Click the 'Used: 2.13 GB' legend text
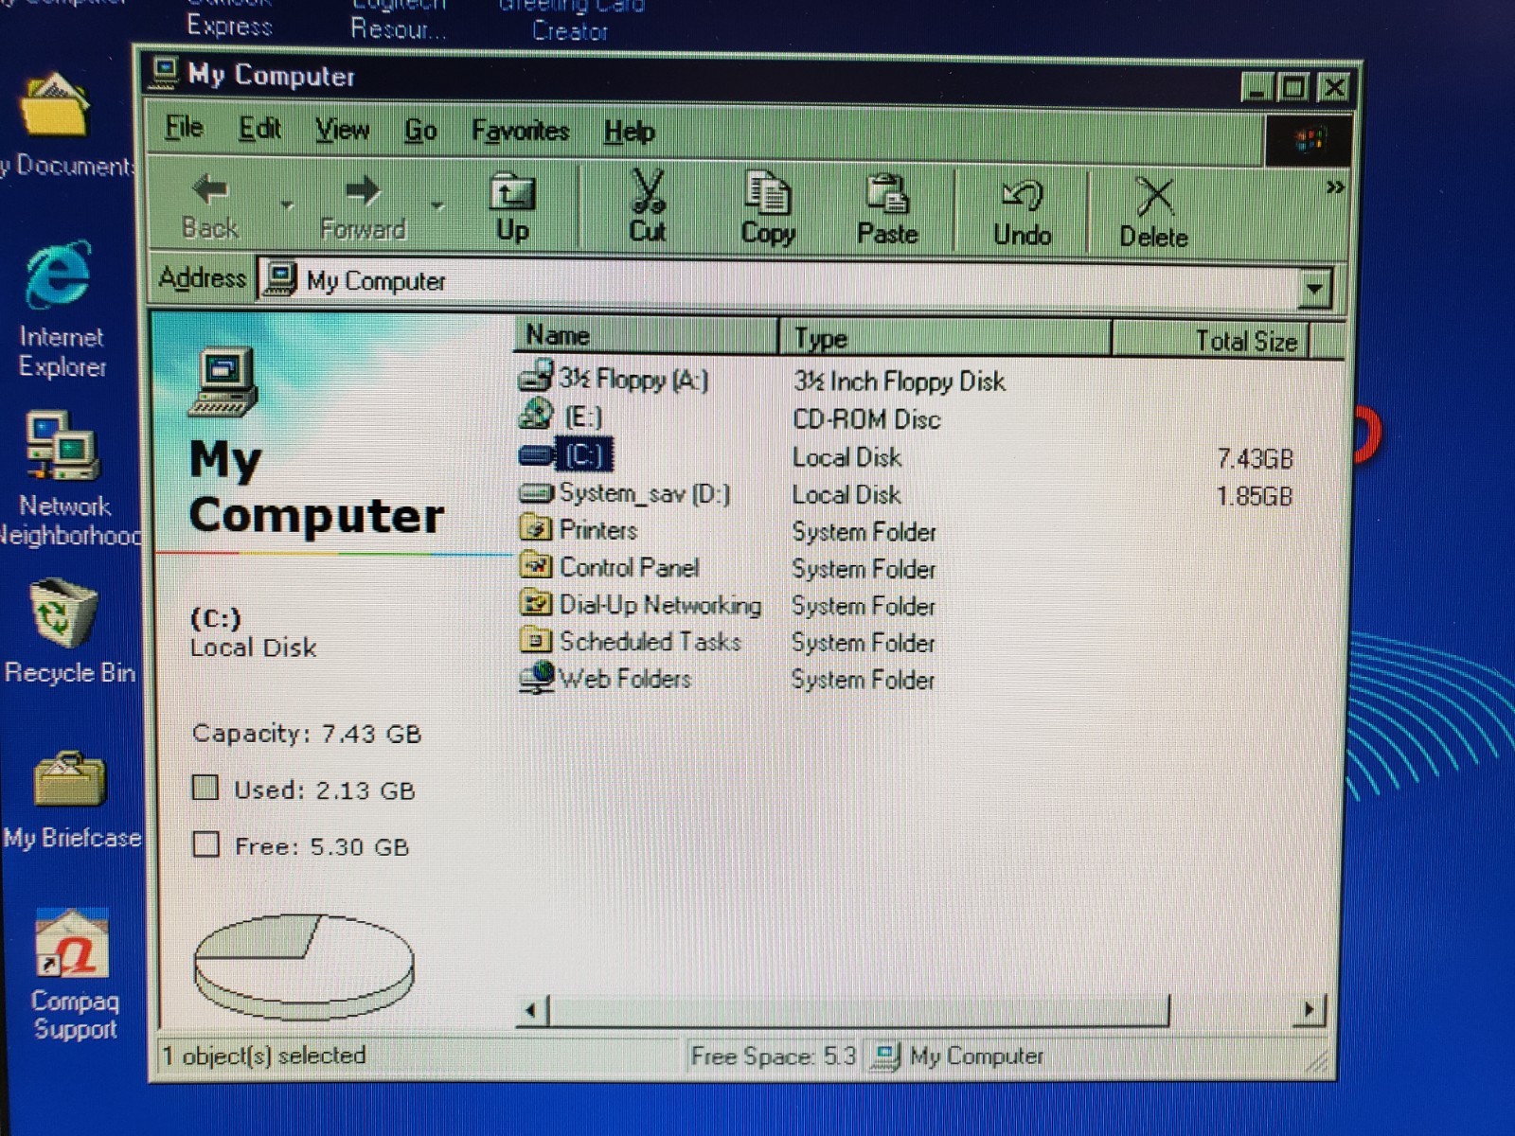The image size is (1515, 1136). (324, 790)
